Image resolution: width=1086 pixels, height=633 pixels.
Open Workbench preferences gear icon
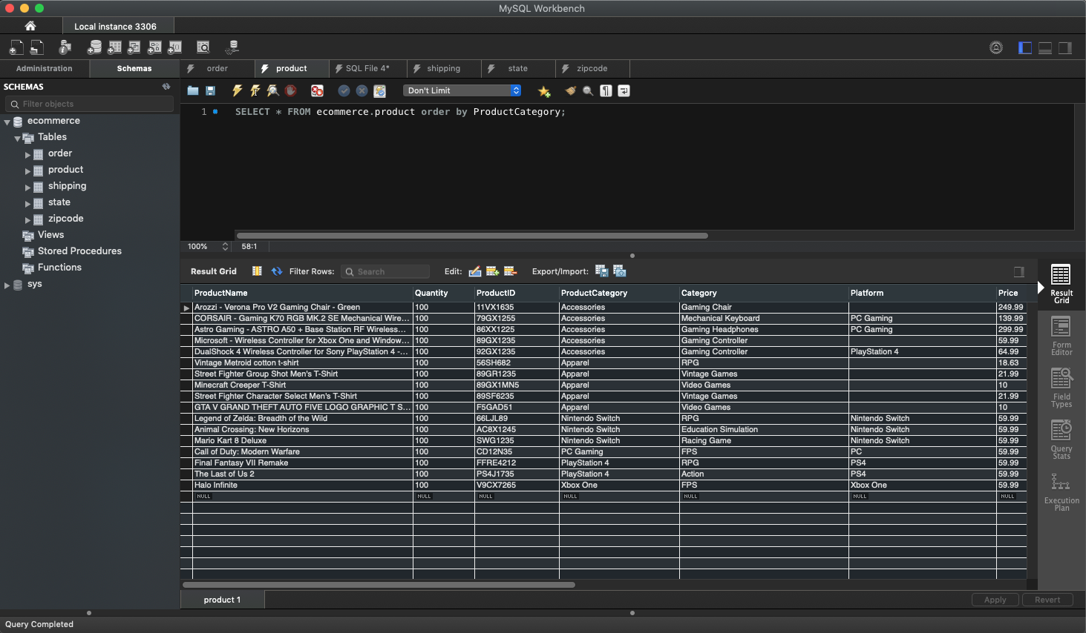(x=996, y=47)
